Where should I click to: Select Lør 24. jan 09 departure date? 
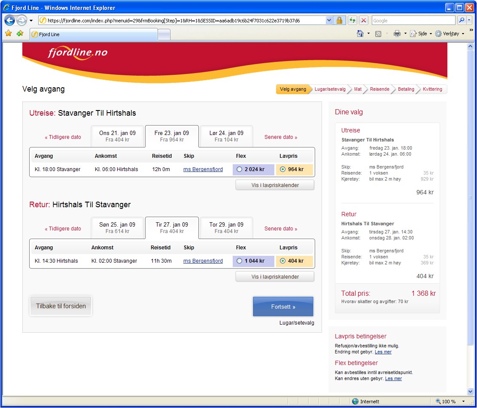coord(226,136)
